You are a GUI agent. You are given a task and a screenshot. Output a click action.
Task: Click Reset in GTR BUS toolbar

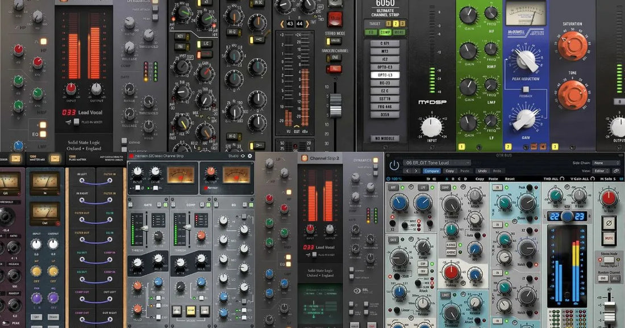[x=510, y=179]
